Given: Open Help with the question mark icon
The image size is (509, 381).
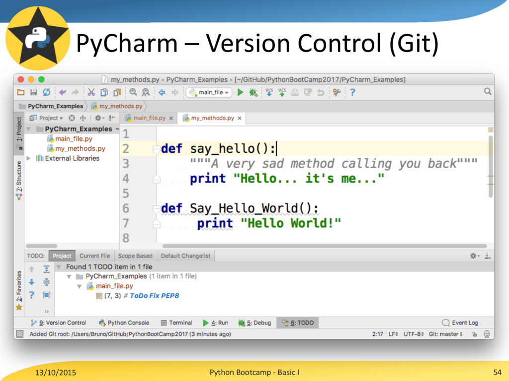Looking at the screenshot, I should tap(352, 93).
